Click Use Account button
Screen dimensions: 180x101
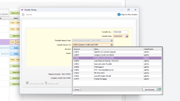150,89
